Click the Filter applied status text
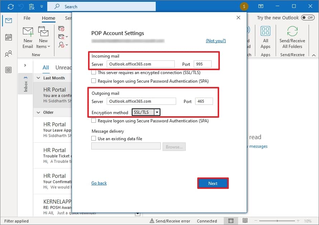 16,221
